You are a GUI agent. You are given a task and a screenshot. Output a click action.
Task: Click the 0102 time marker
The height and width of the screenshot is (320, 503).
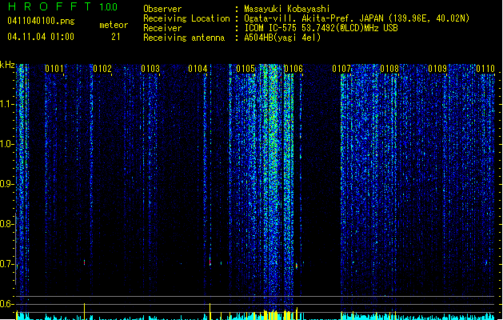(102, 69)
